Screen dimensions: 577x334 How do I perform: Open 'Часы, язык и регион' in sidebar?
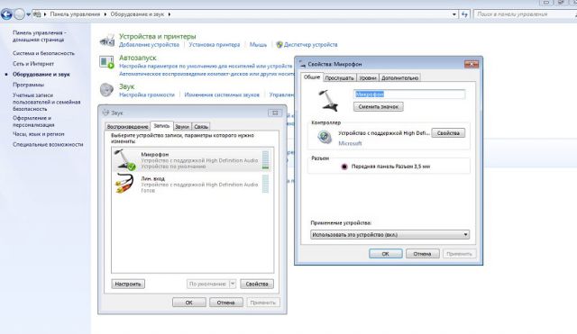pyautogui.click(x=38, y=134)
